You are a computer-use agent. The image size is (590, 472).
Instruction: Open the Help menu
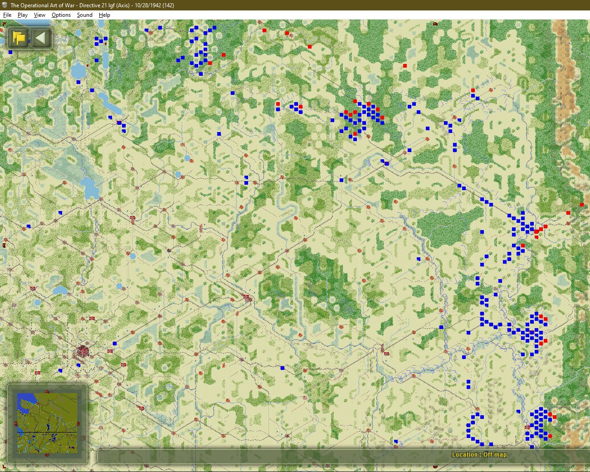pyautogui.click(x=105, y=15)
